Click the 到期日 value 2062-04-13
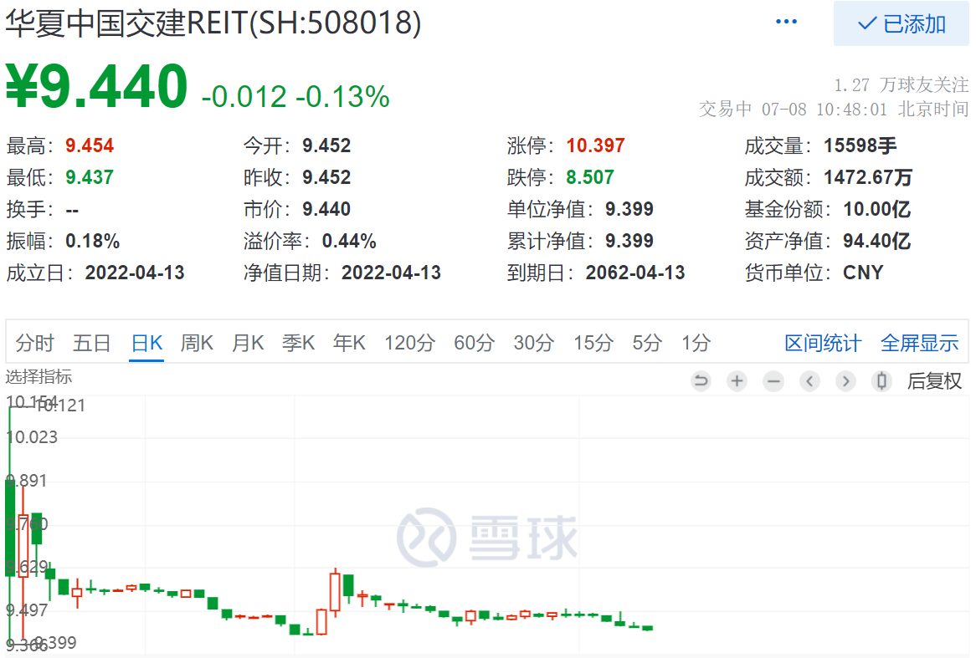The height and width of the screenshot is (658, 976). click(x=634, y=273)
